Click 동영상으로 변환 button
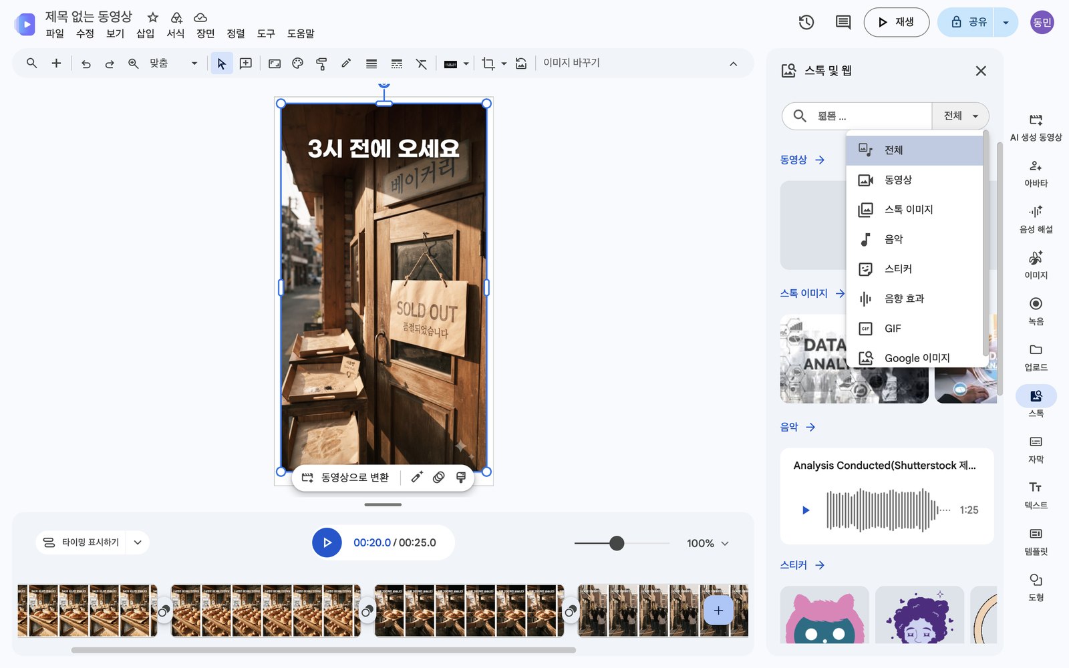Screen dimensions: 1069x668 pos(345,478)
